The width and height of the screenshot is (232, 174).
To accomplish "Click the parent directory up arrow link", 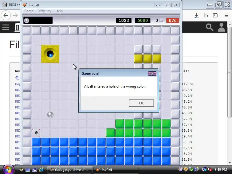I will click(x=17, y=77).
